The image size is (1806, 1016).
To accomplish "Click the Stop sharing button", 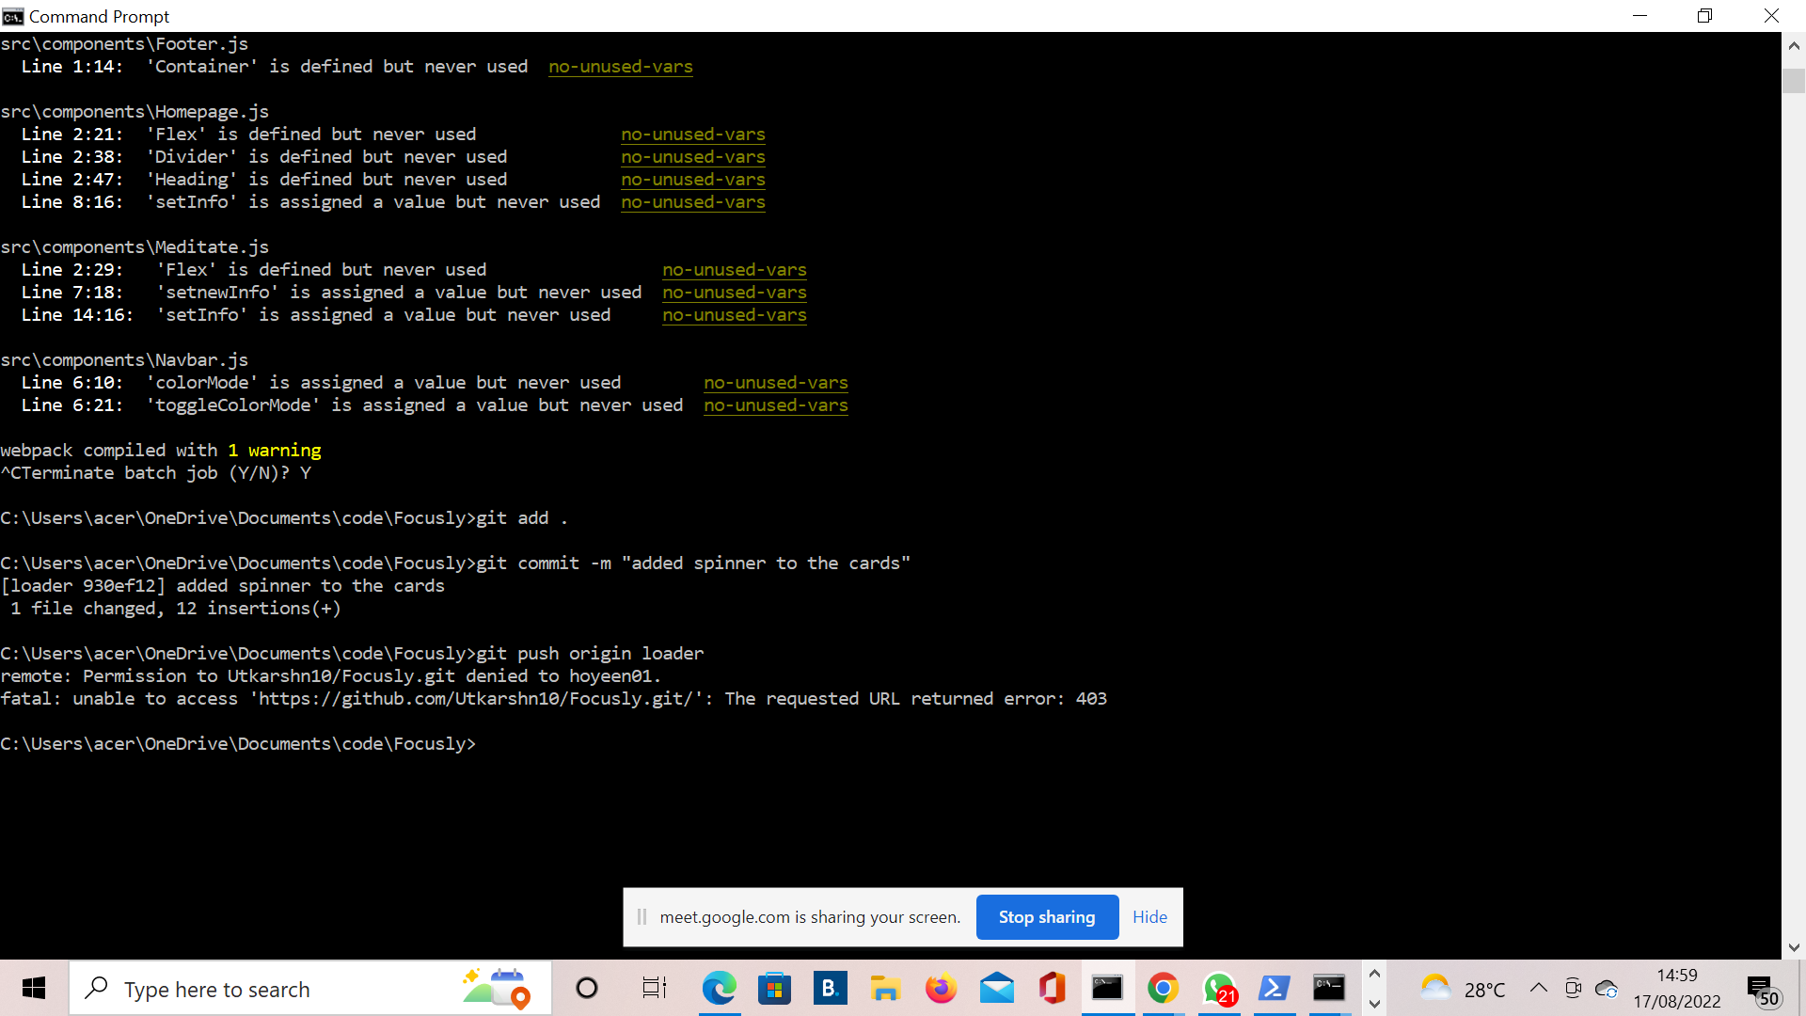I will [x=1047, y=917].
